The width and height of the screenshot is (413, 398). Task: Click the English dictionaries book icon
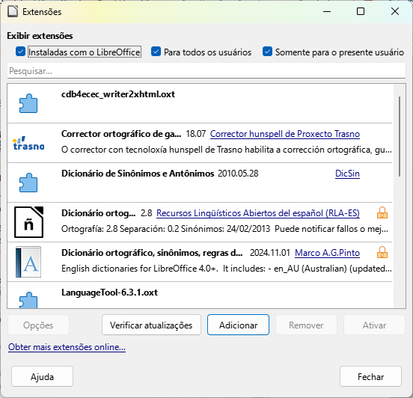click(x=28, y=262)
